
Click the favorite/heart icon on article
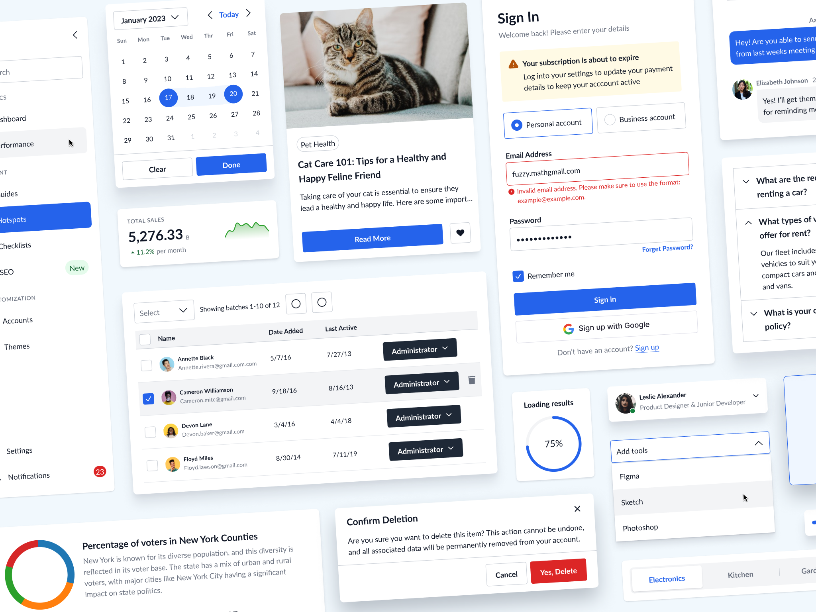pyautogui.click(x=460, y=233)
